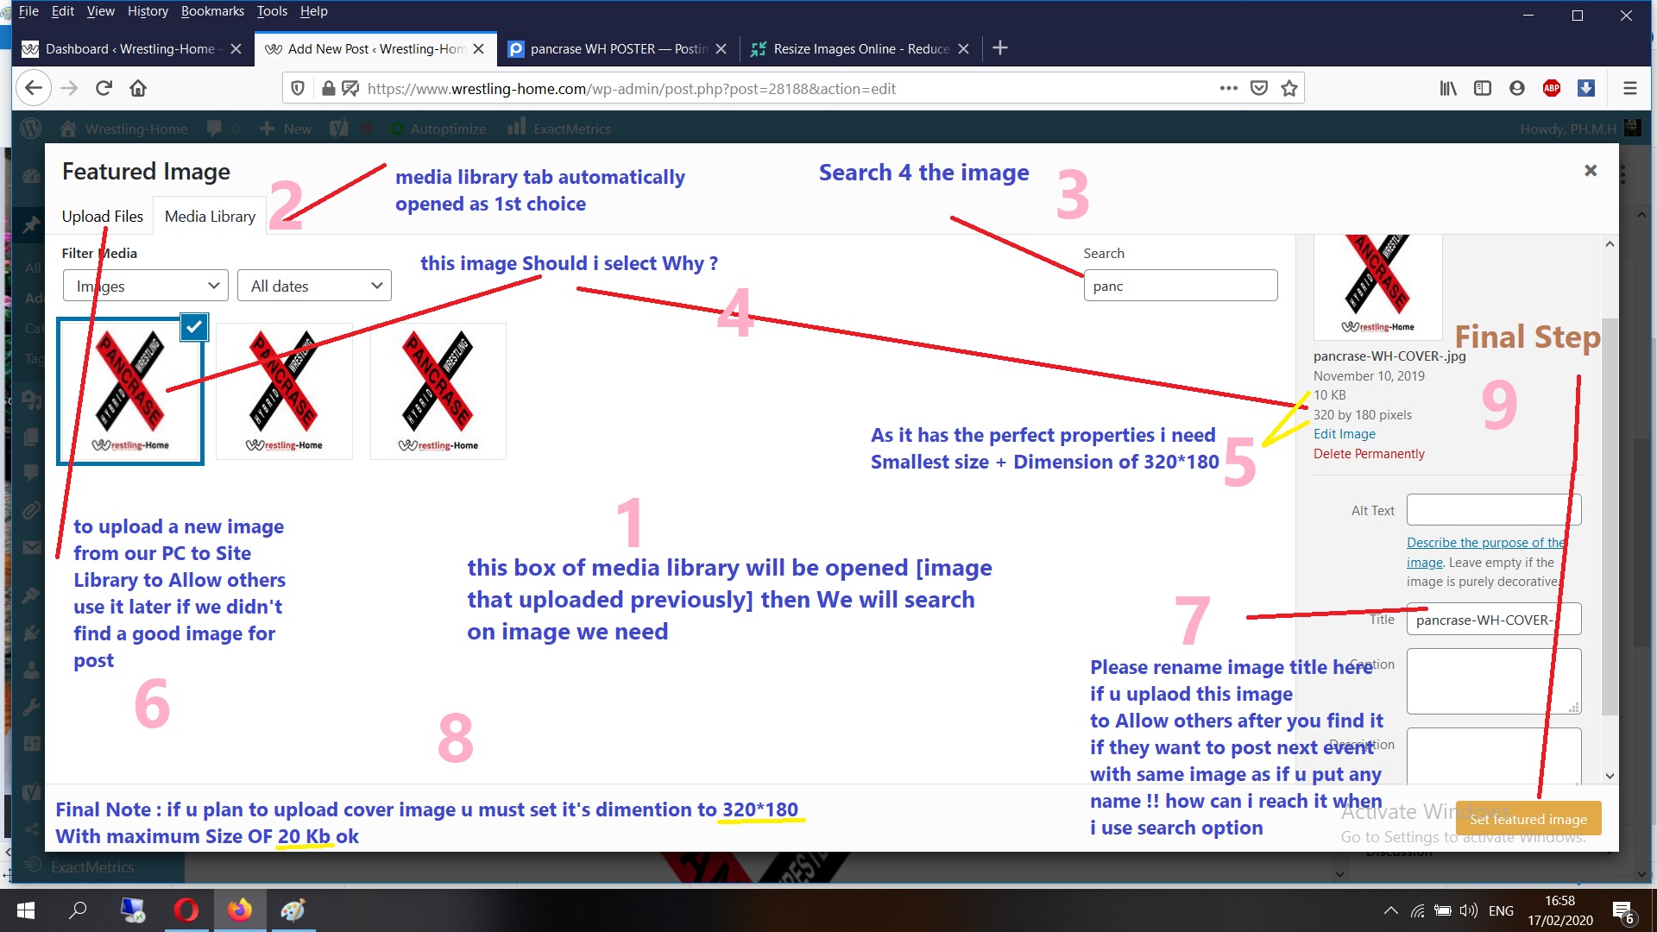The image size is (1657, 932).
Task: Open the Firefox taskbar icon
Action: click(x=239, y=910)
